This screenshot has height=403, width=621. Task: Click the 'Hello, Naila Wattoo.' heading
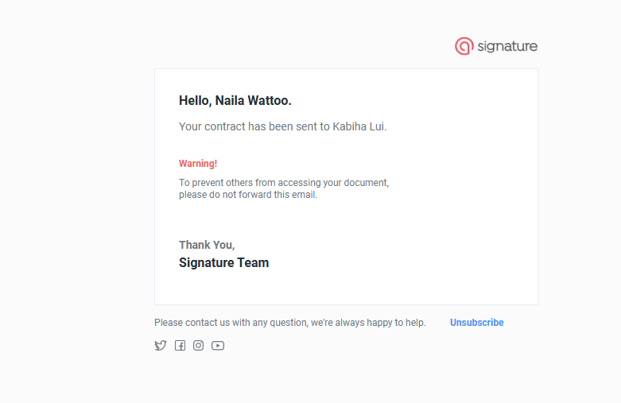tap(235, 101)
